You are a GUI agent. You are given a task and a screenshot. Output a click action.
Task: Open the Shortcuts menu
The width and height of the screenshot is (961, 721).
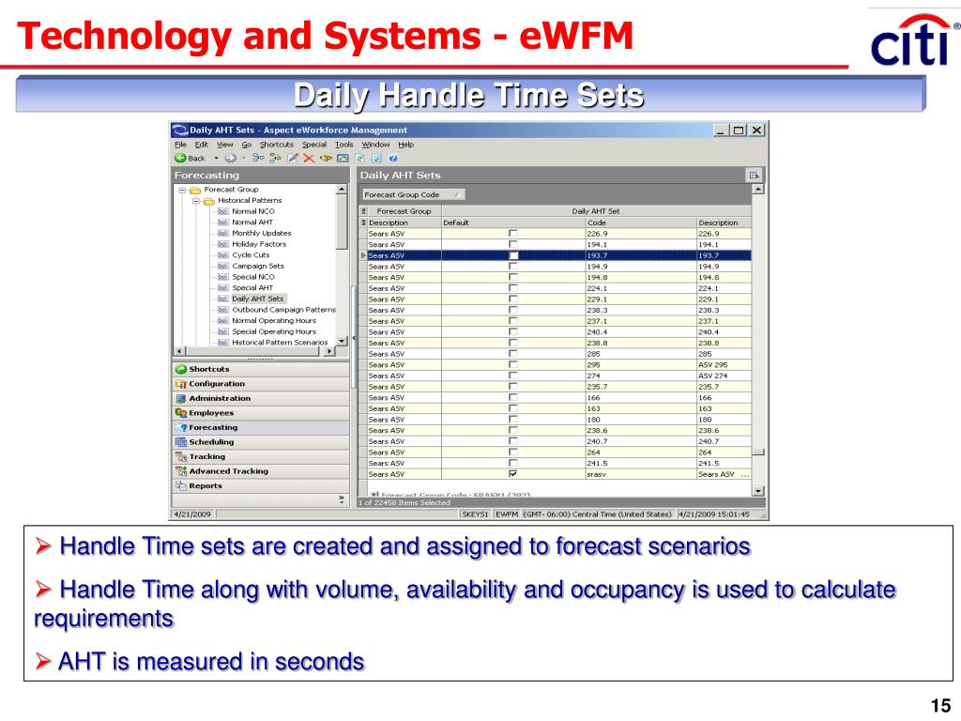277,145
